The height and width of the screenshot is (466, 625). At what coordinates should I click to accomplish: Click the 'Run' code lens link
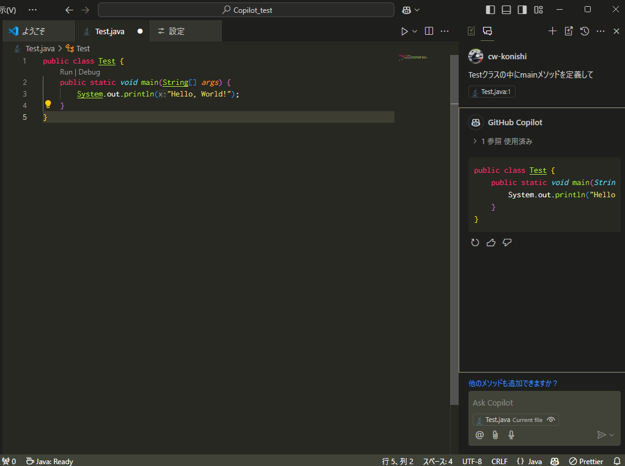point(66,72)
